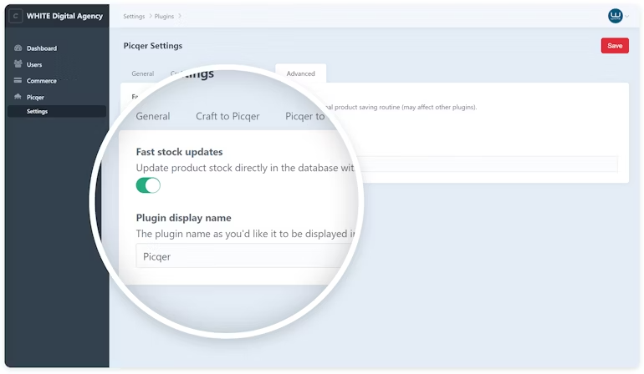The image size is (644, 374).
Task: Click the site logo icon beside WHITE Digital Agency
Action: 15,16
